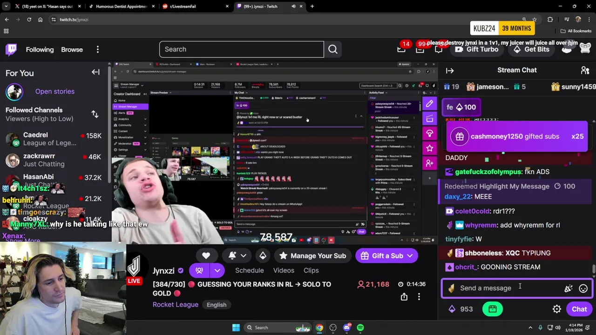This screenshot has width=596, height=335.
Task: Reload the page
Action: 29,20
